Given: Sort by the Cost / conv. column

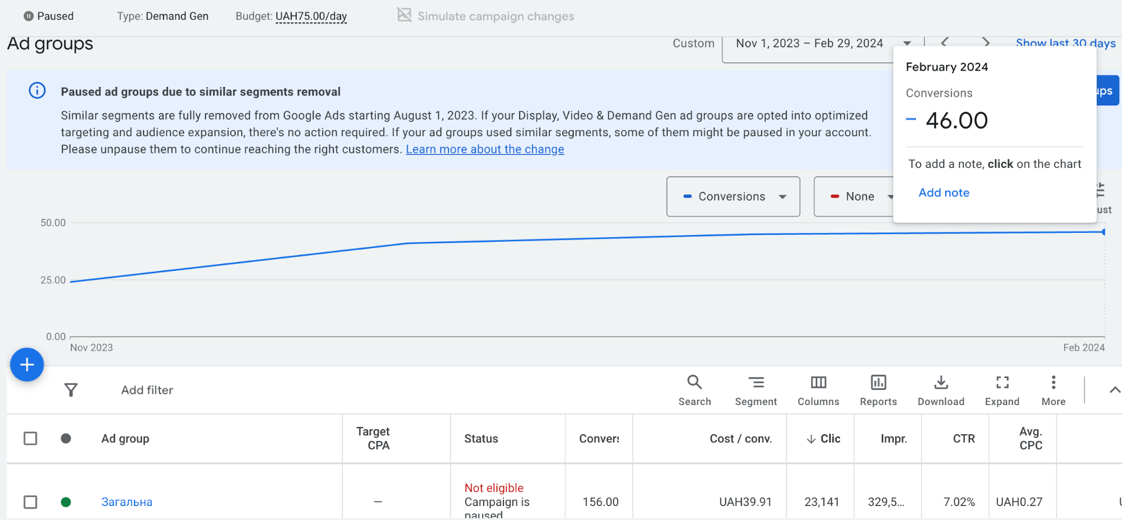Looking at the screenshot, I should (x=740, y=439).
